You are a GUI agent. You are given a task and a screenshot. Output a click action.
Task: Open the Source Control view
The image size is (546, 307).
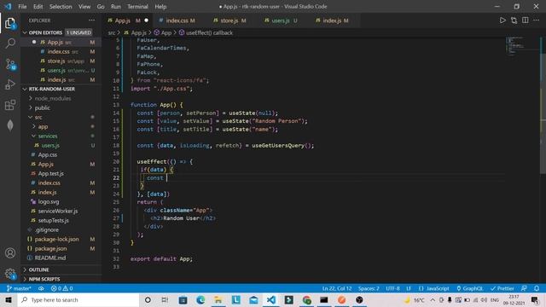click(x=10, y=64)
